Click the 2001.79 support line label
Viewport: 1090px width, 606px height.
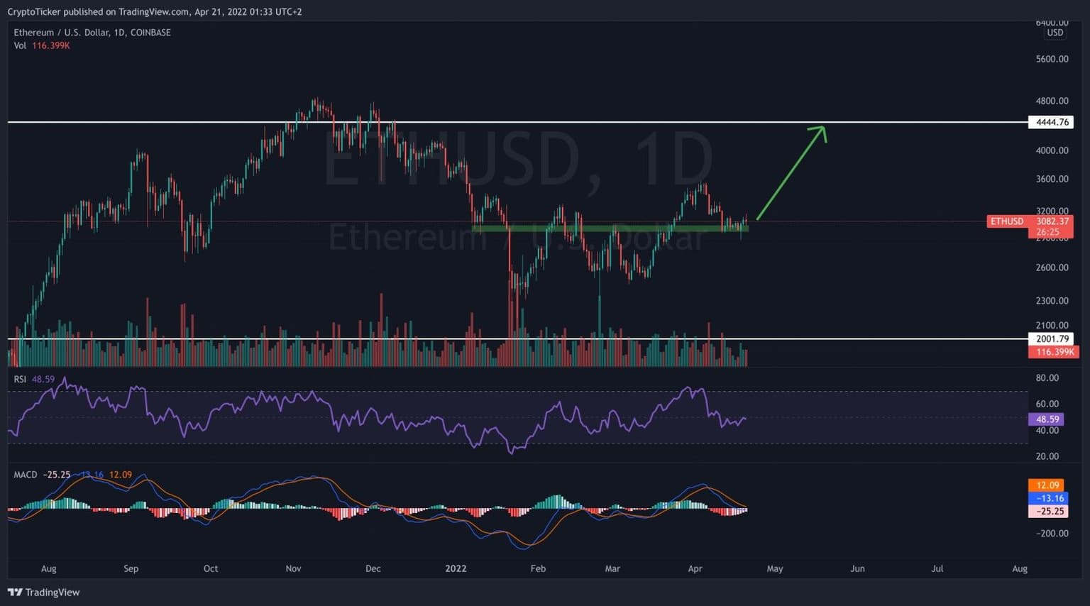(x=1051, y=339)
